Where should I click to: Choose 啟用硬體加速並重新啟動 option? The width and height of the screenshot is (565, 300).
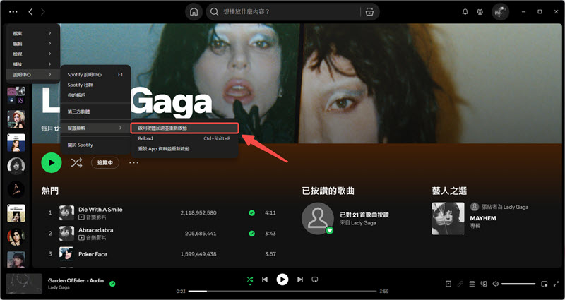tap(184, 128)
